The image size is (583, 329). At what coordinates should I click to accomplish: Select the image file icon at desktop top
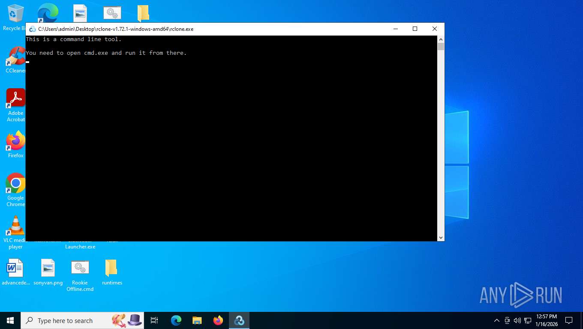pos(80,13)
